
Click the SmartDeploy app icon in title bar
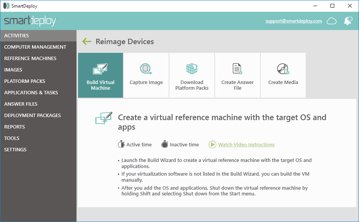coord(6,6)
